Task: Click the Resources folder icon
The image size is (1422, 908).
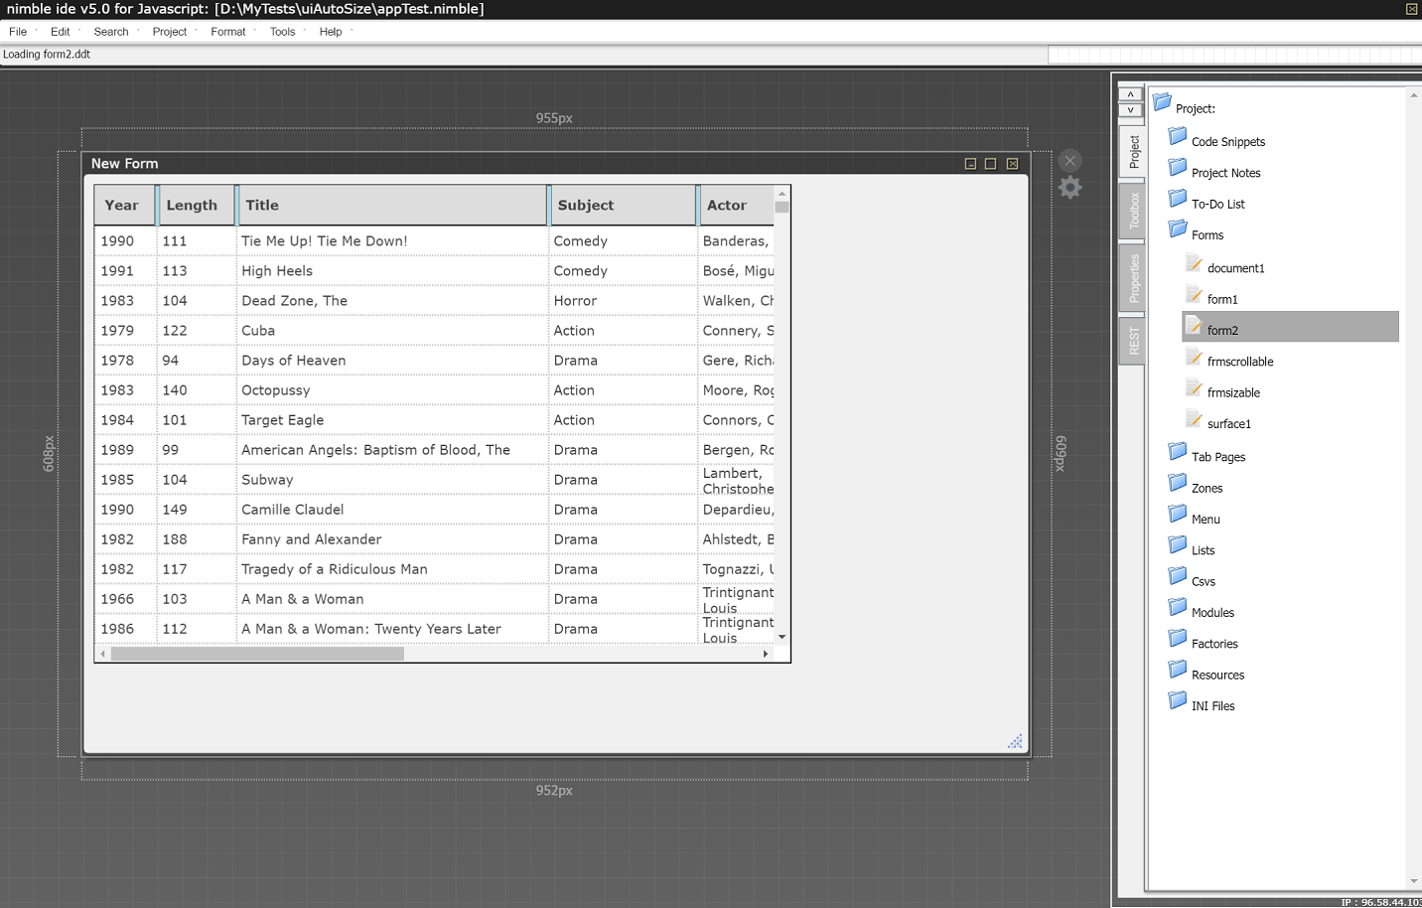Action: tap(1178, 669)
